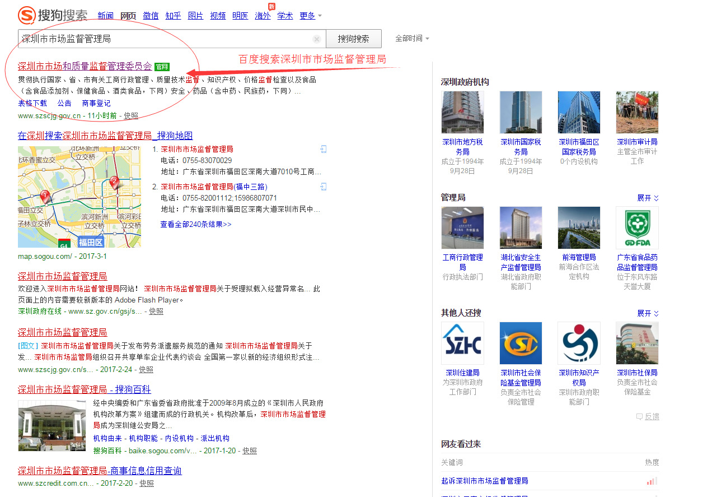Open 深圳市地方税务局 building thumbnail
This screenshot has height=497, width=712.
[x=462, y=112]
